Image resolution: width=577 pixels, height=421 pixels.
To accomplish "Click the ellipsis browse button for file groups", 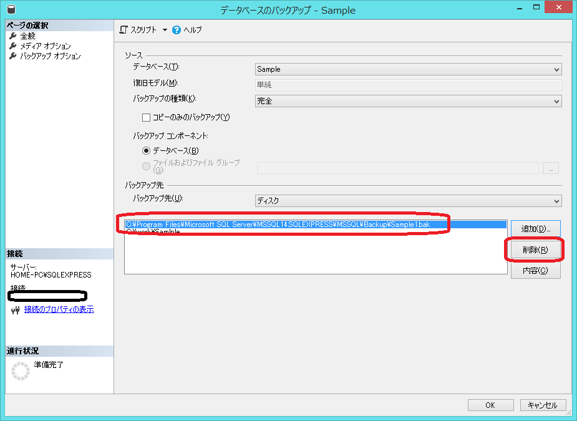I will tap(551, 168).
